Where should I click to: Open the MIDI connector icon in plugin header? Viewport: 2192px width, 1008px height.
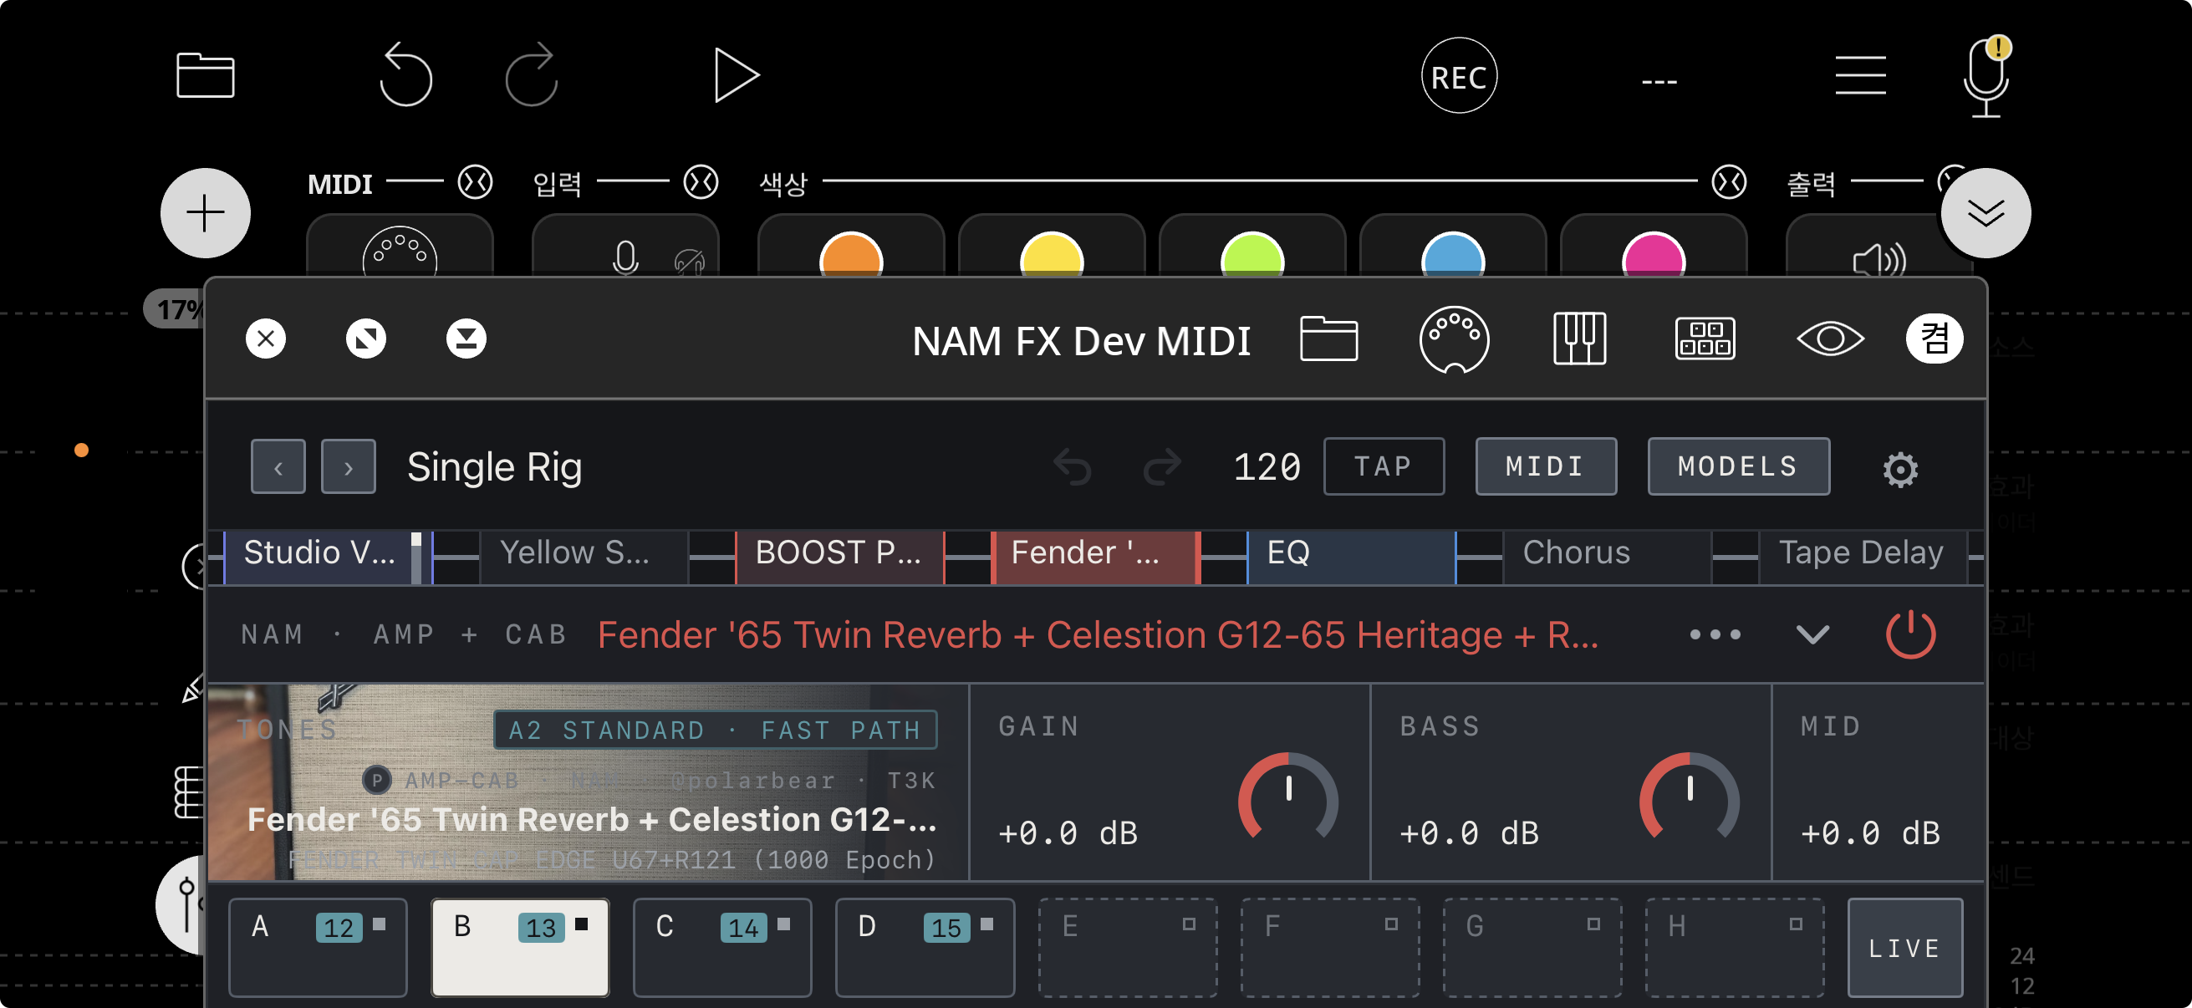(1455, 339)
